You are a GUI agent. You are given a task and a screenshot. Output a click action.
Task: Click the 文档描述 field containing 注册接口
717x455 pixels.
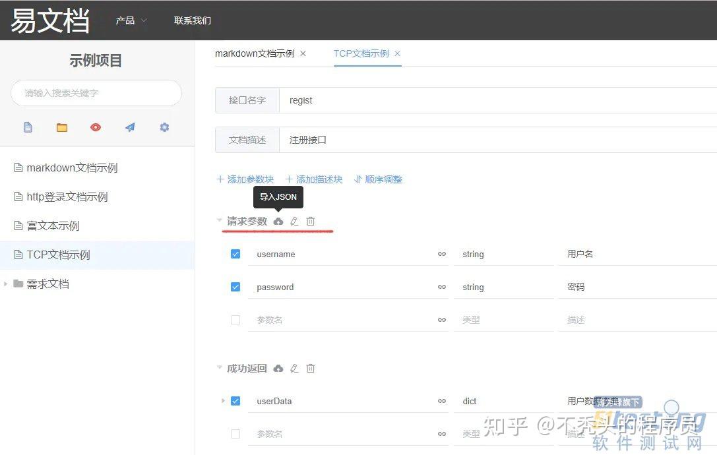point(498,140)
